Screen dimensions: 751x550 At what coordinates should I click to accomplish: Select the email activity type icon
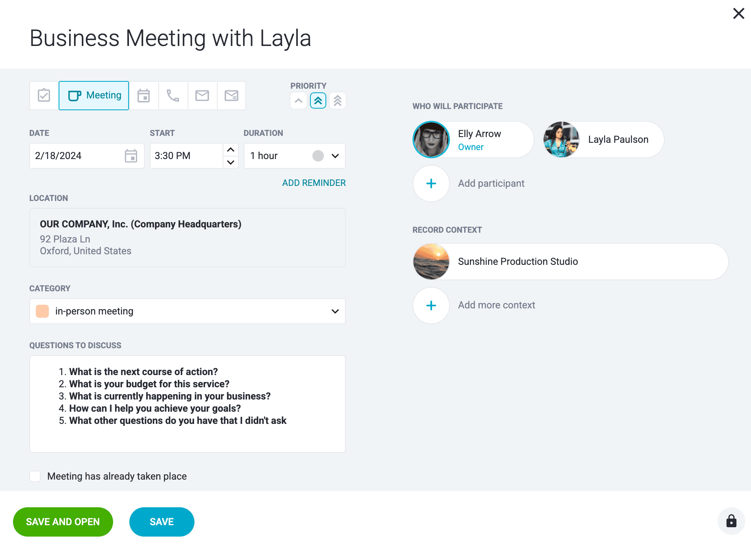coord(202,96)
